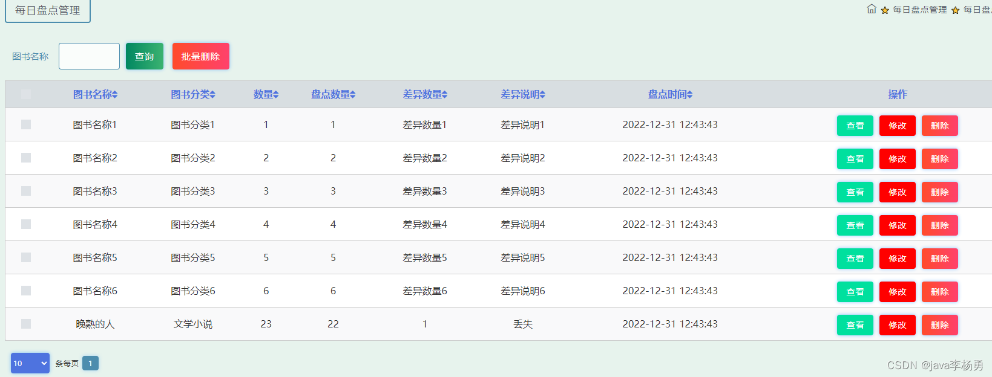Click the 图书名称 search input field
This screenshot has height=377, width=992.
pos(89,56)
